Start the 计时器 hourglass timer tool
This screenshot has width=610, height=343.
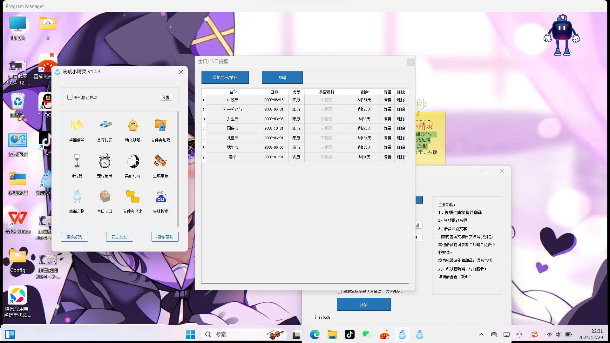click(x=77, y=166)
